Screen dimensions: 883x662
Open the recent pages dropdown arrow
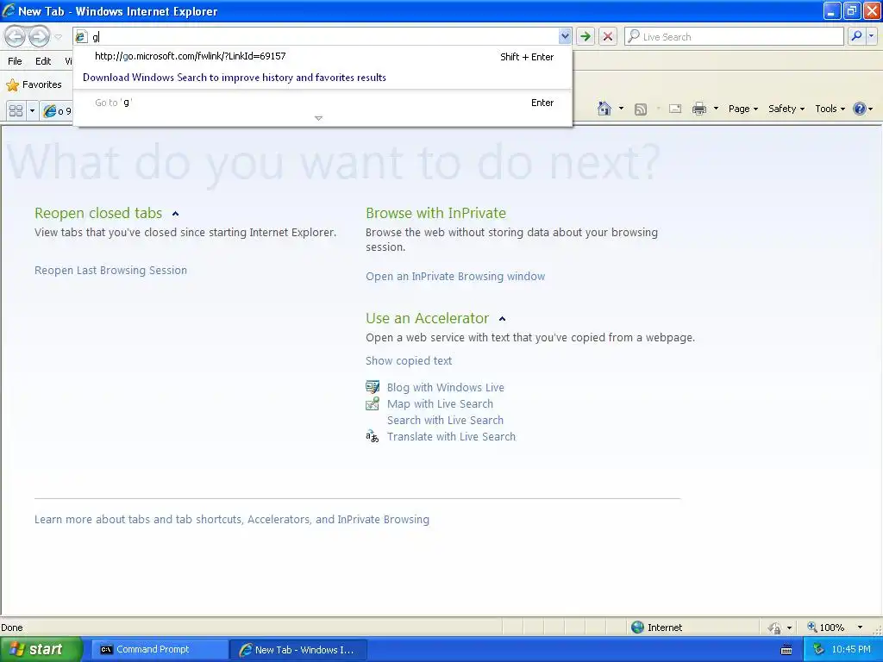click(x=58, y=37)
